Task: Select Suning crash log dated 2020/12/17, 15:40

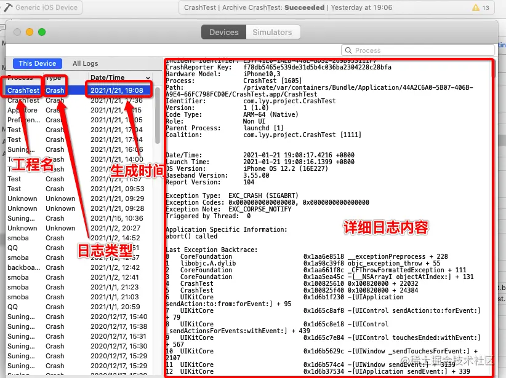Action: pos(79,317)
